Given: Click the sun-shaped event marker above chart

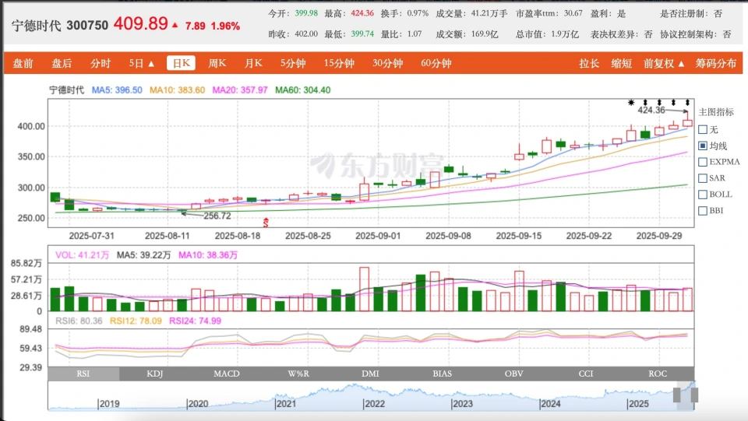Looking at the screenshot, I should pos(633,102).
